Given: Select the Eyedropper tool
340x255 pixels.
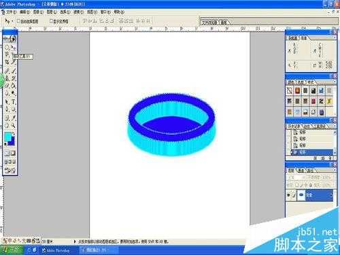Looking at the screenshot, I should pyautogui.click(x=14, y=118).
